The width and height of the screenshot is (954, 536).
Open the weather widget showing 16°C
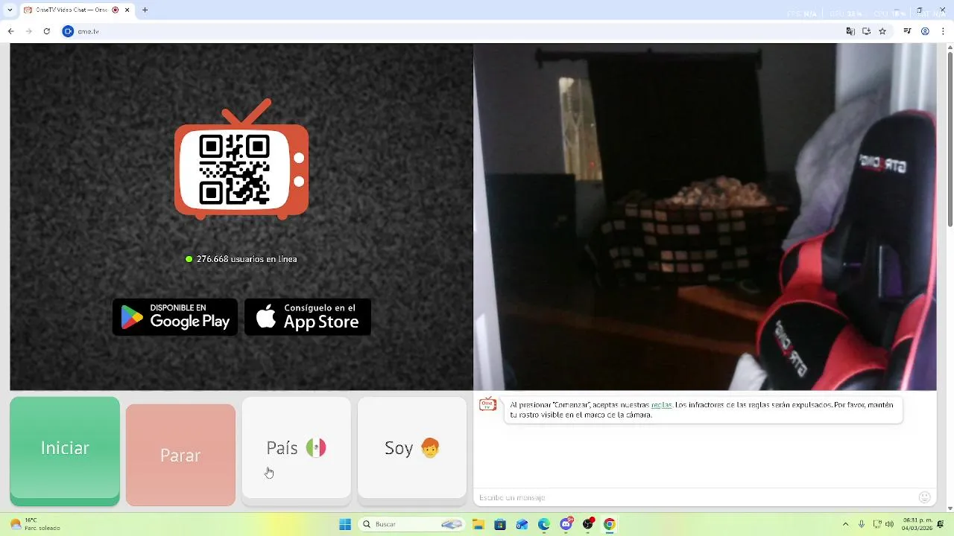click(x=35, y=524)
